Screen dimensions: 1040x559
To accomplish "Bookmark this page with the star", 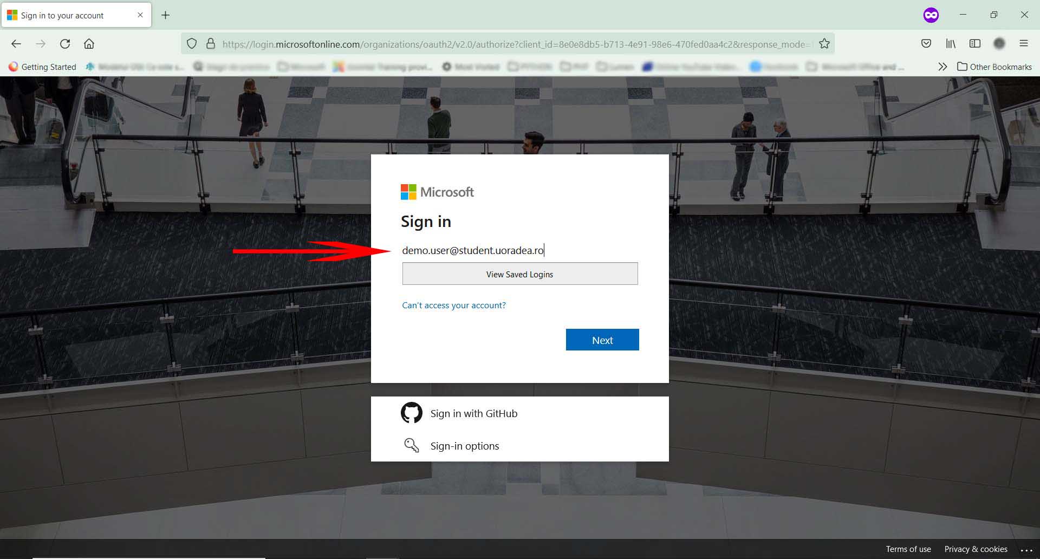I will pyautogui.click(x=824, y=44).
